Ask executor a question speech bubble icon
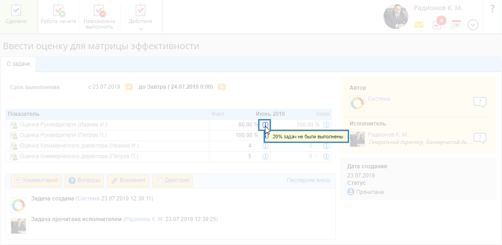The image size is (502, 245). coord(480,138)
